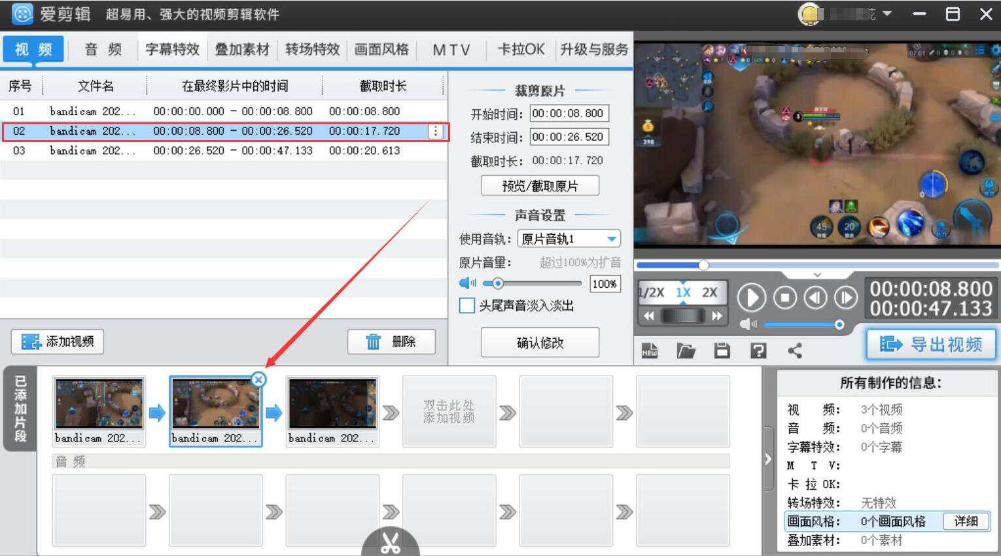
Task: Open the more-options dots on row 02
Action: point(436,131)
